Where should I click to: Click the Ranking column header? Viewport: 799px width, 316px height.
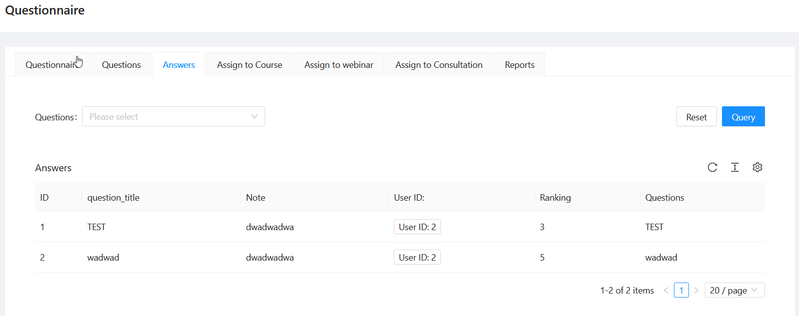[x=555, y=197]
